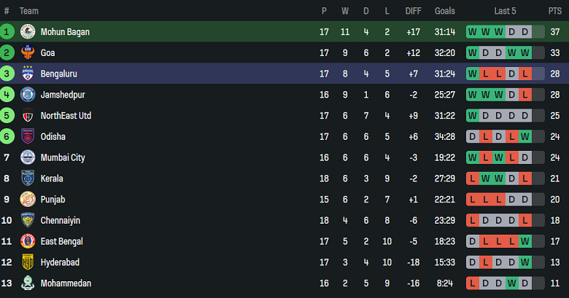569x298 pixels.
Task: Click the Odisha club badge
Action: (28, 137)
